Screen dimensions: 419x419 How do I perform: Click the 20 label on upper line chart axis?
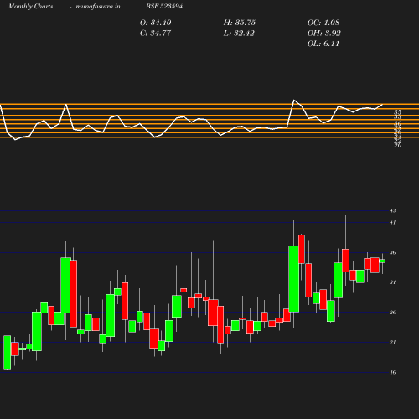click(398, 145)
